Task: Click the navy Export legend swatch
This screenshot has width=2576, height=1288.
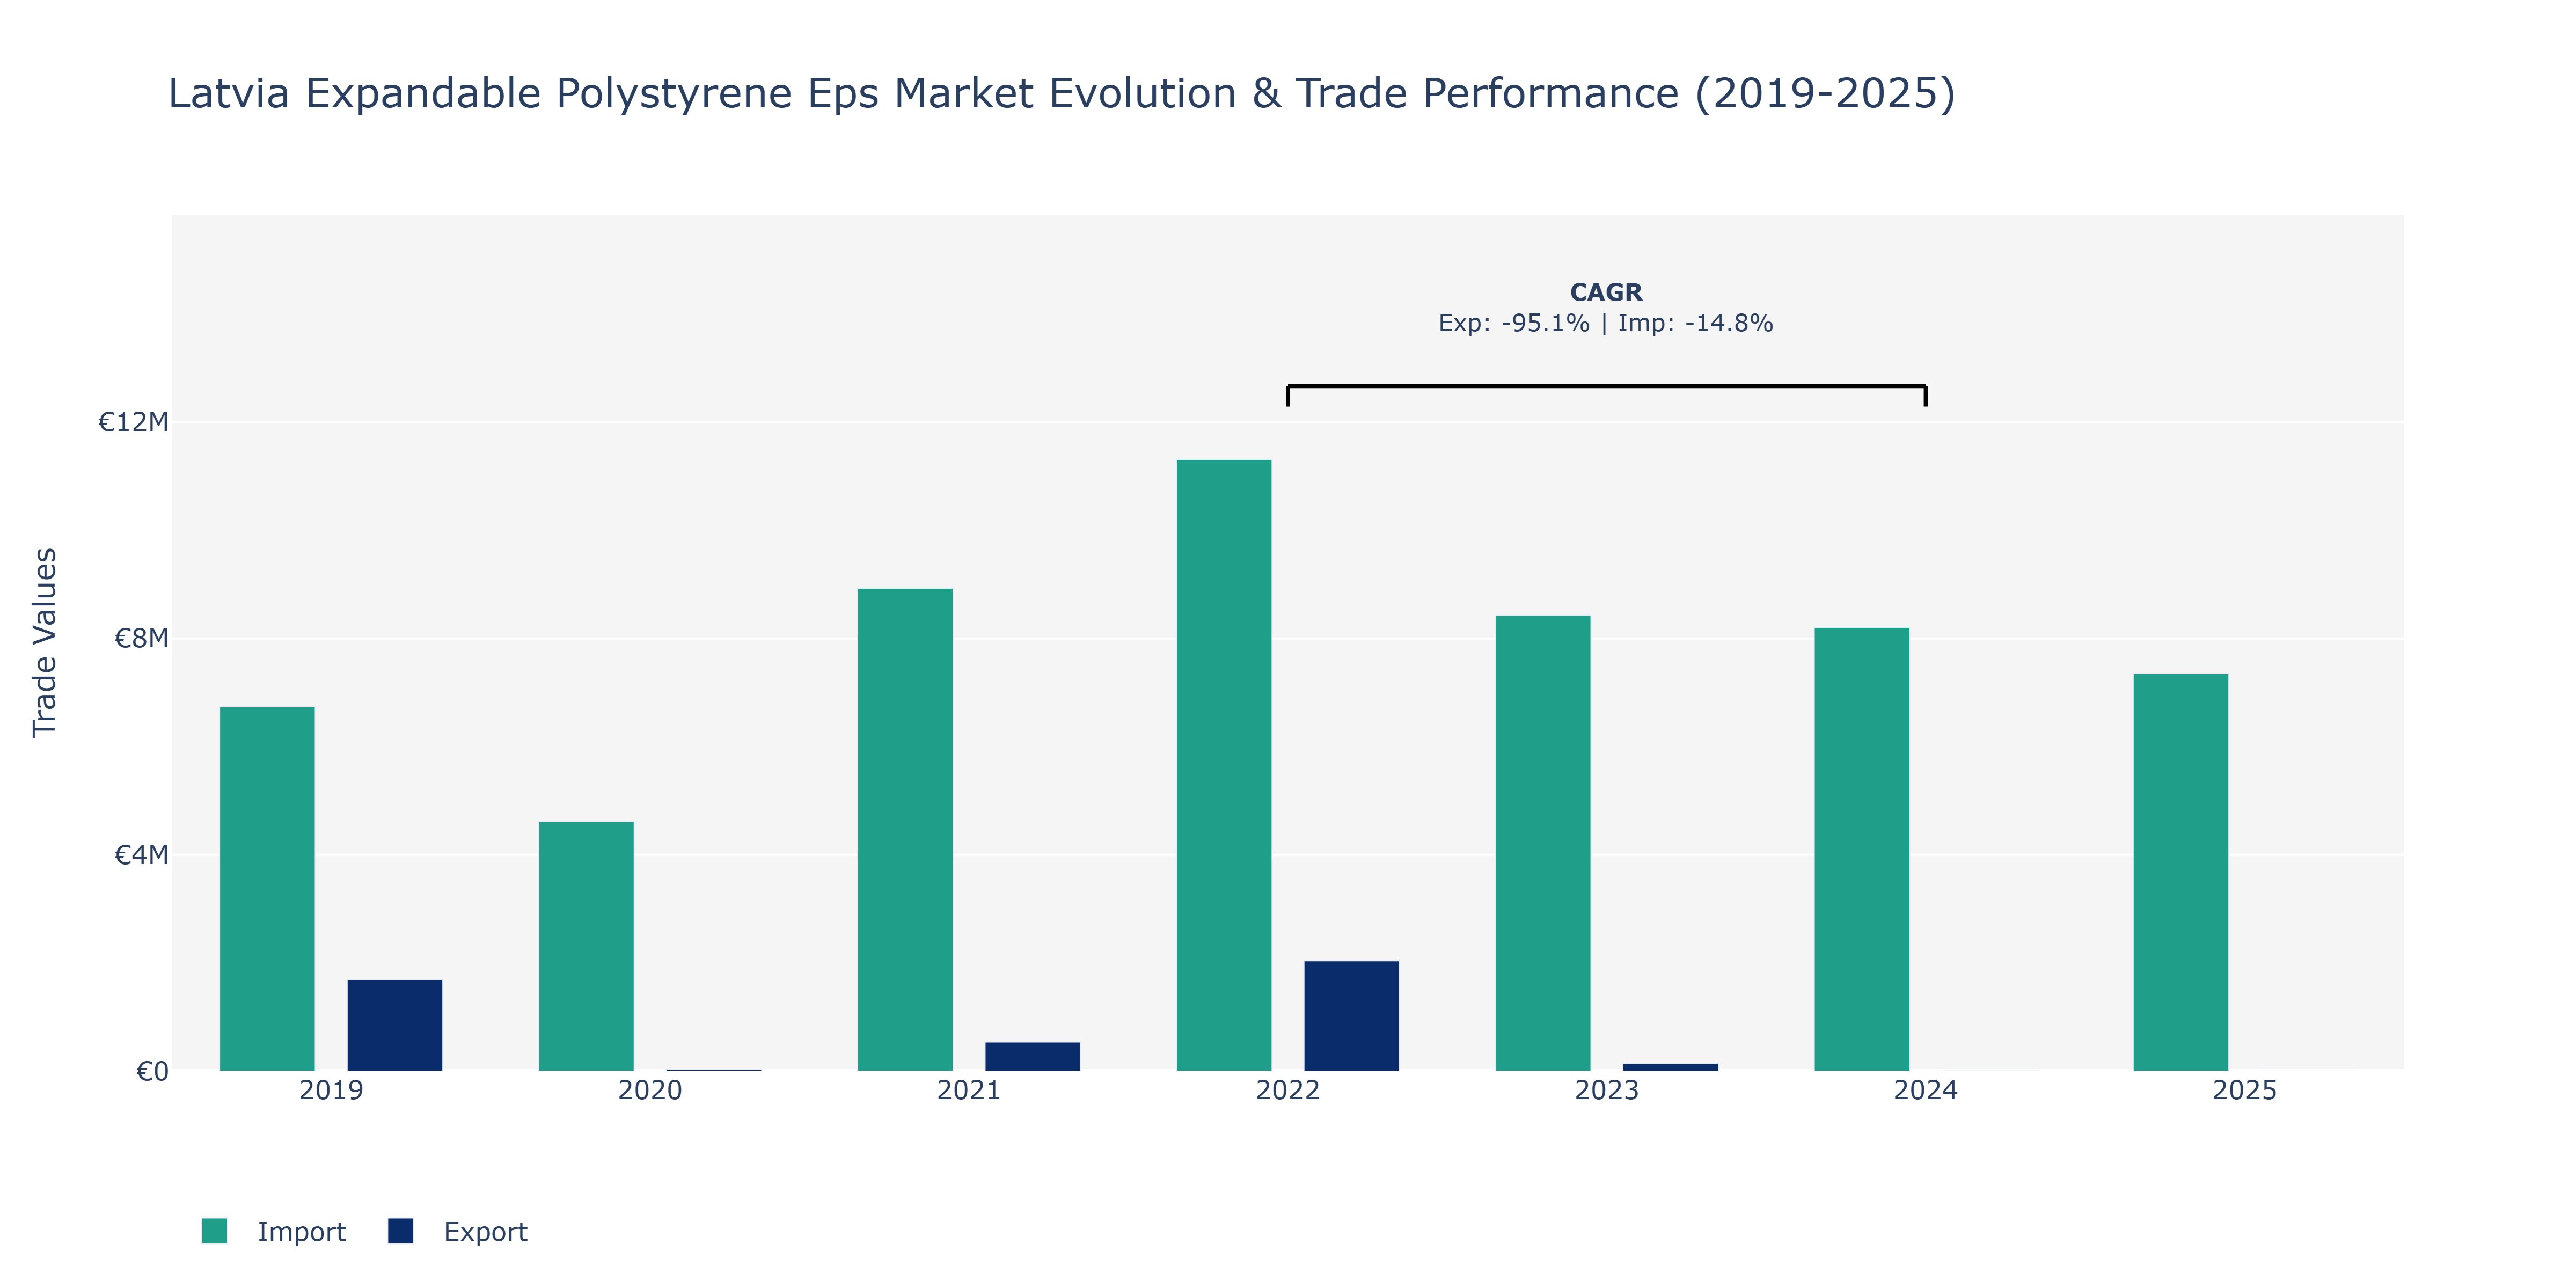Action: (x=400, y=1231)
